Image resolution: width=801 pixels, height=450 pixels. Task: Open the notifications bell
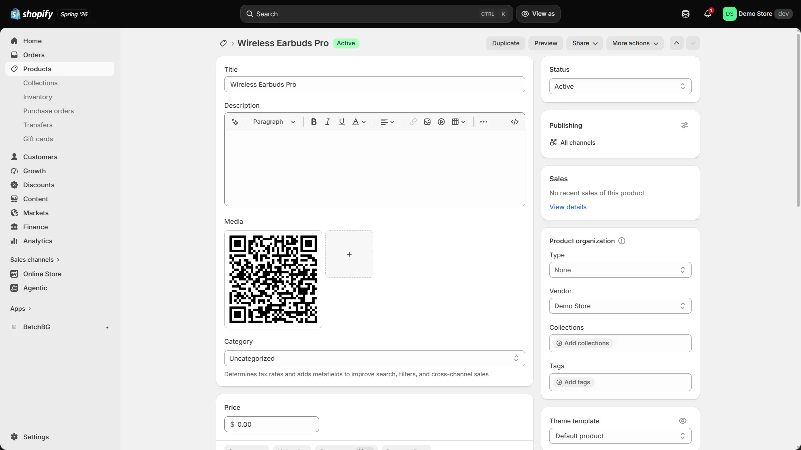tap(708, 14)
